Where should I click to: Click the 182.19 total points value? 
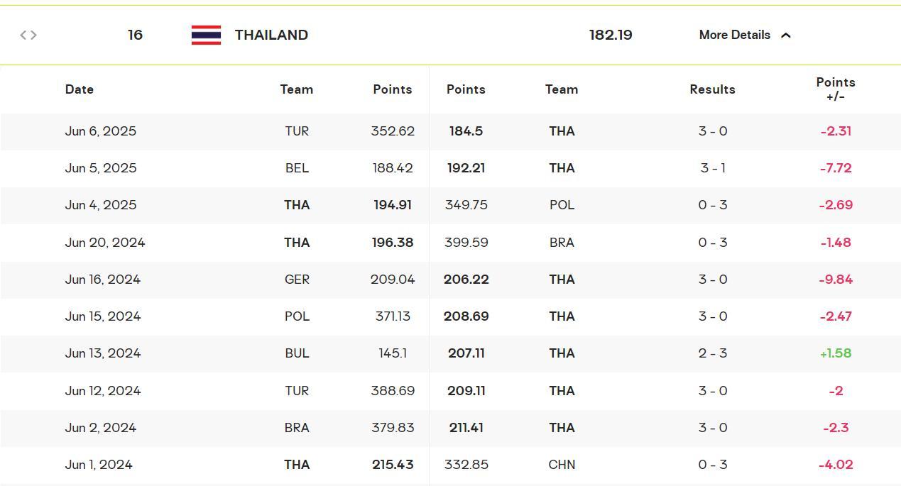click(611, 35)
